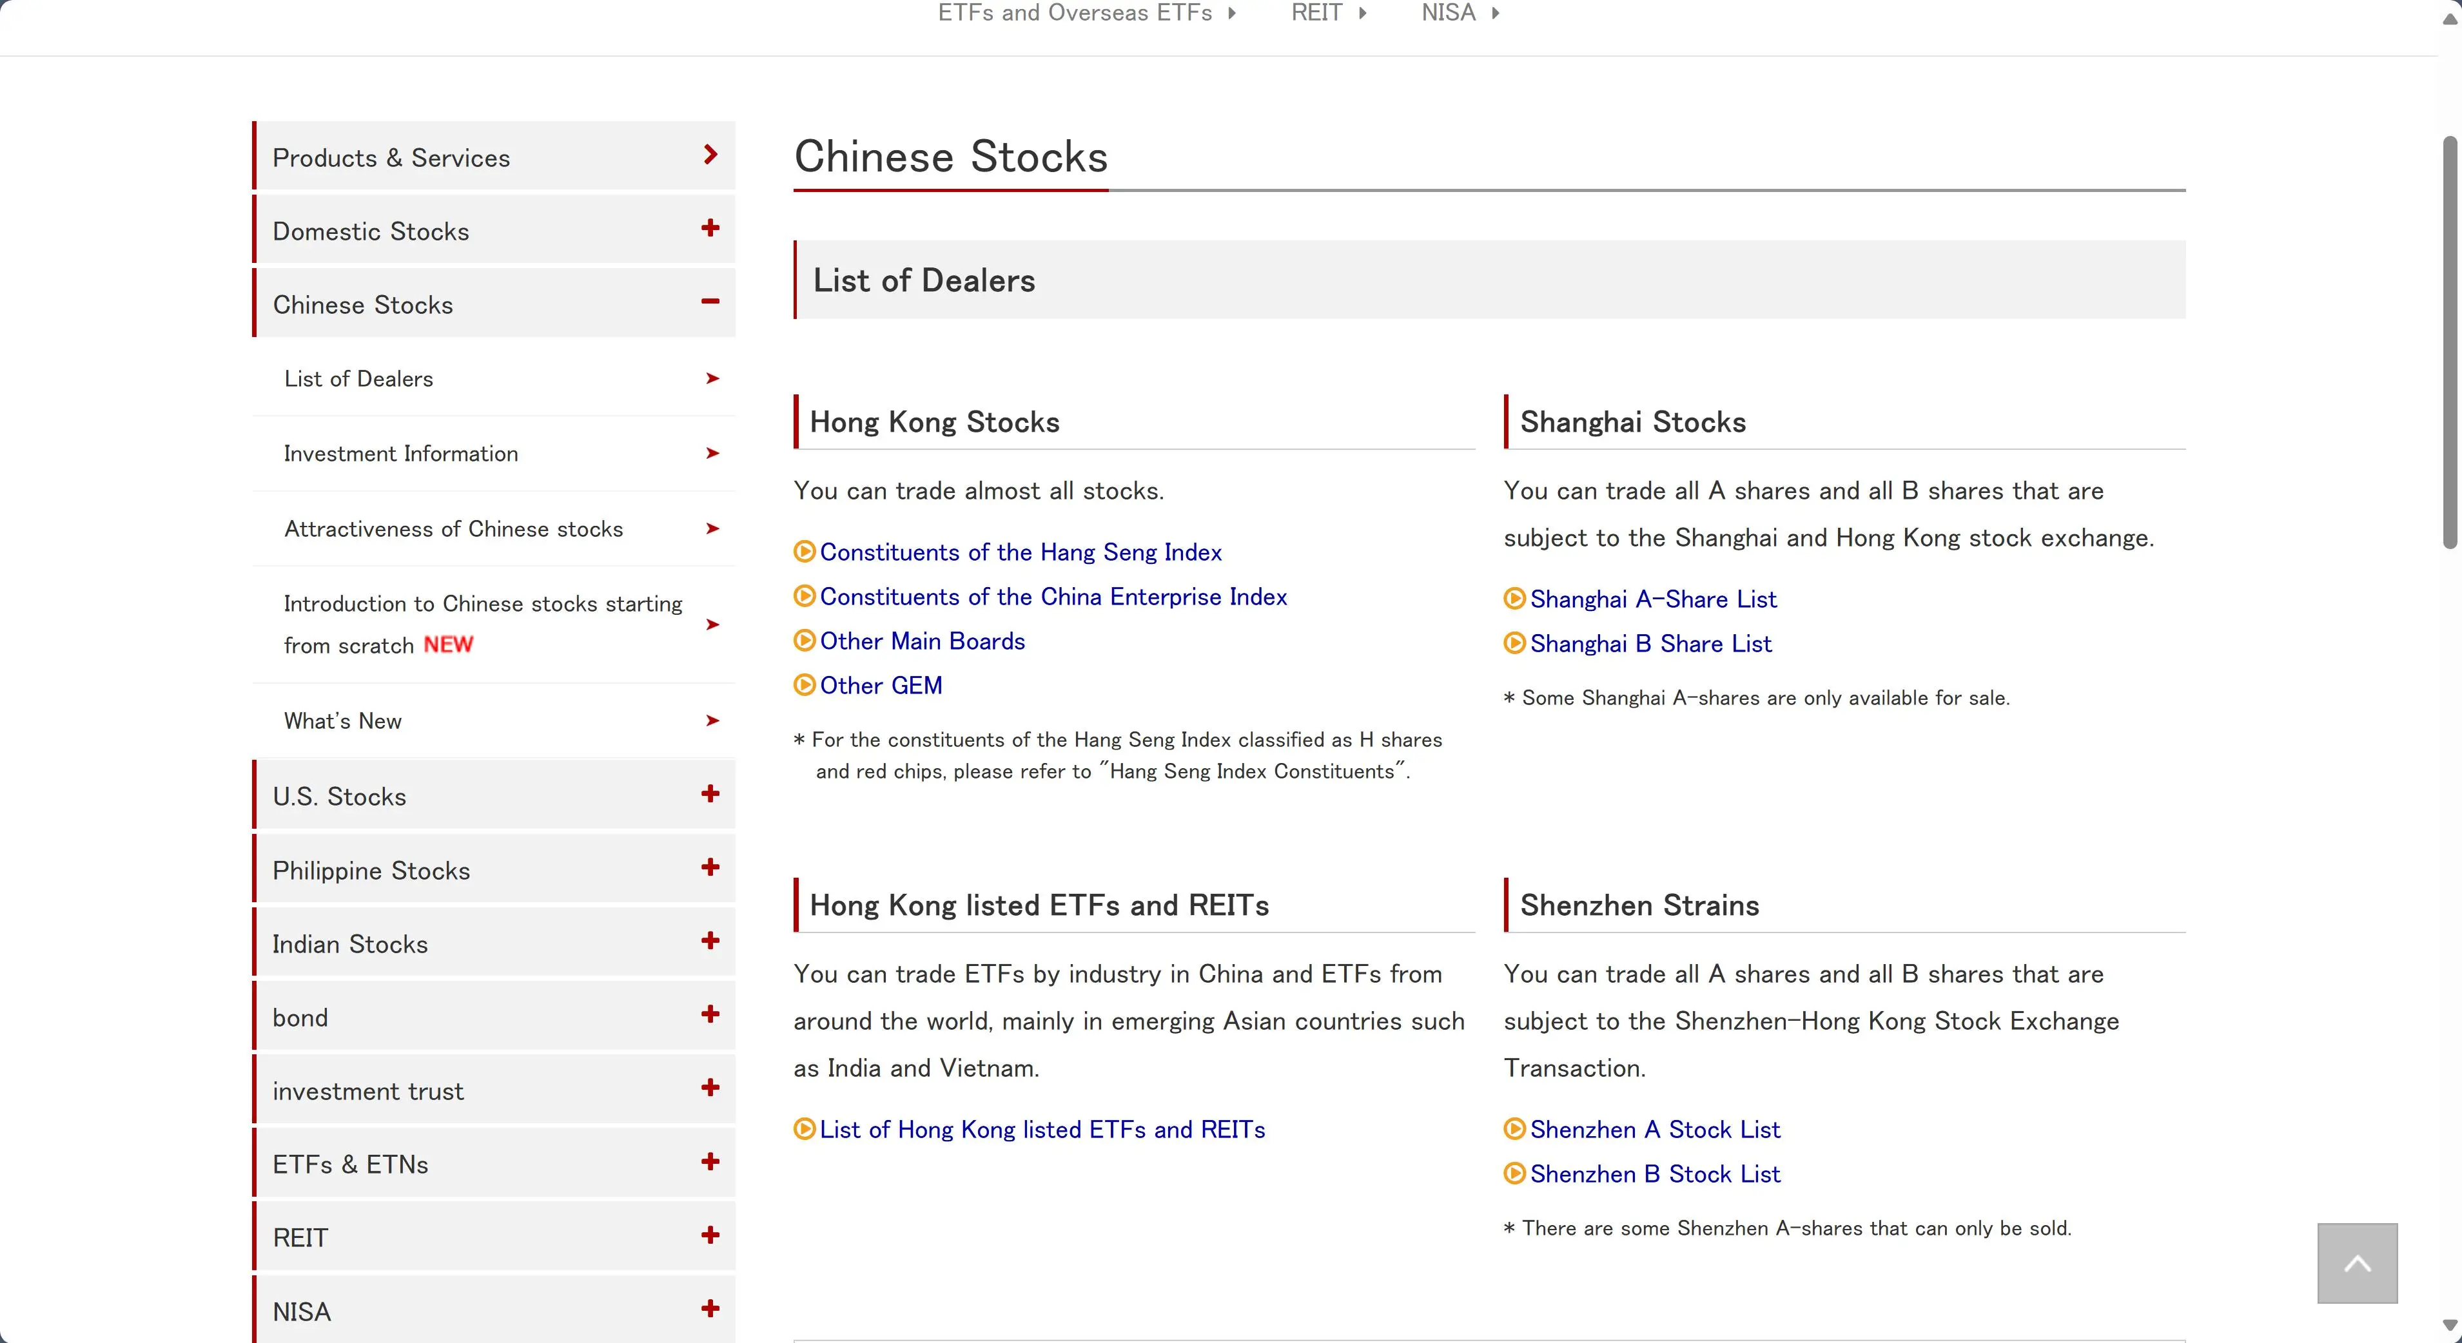Viewport: 2462px width, 1343px height.
Task: Click the 'List of Dealers' section heading
Action: pyautogui.click(x=923, y=281)
